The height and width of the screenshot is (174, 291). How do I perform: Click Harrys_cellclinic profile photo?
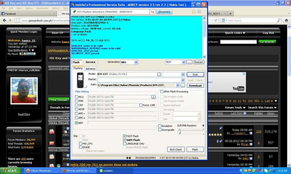click(x=24, y=91)
